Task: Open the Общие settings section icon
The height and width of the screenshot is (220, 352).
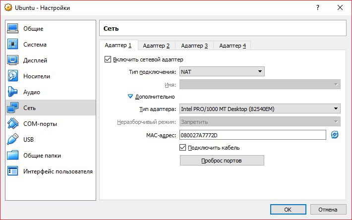Action: click(12, 28)
